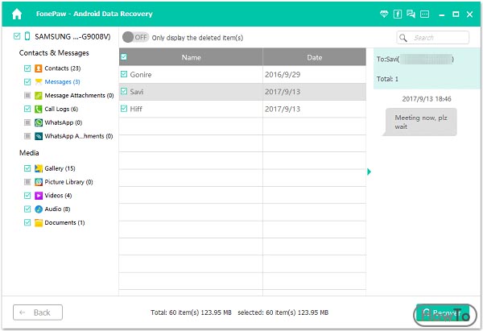
Task: Open the Documents (1) category
Action: click(x=64, y=222)
